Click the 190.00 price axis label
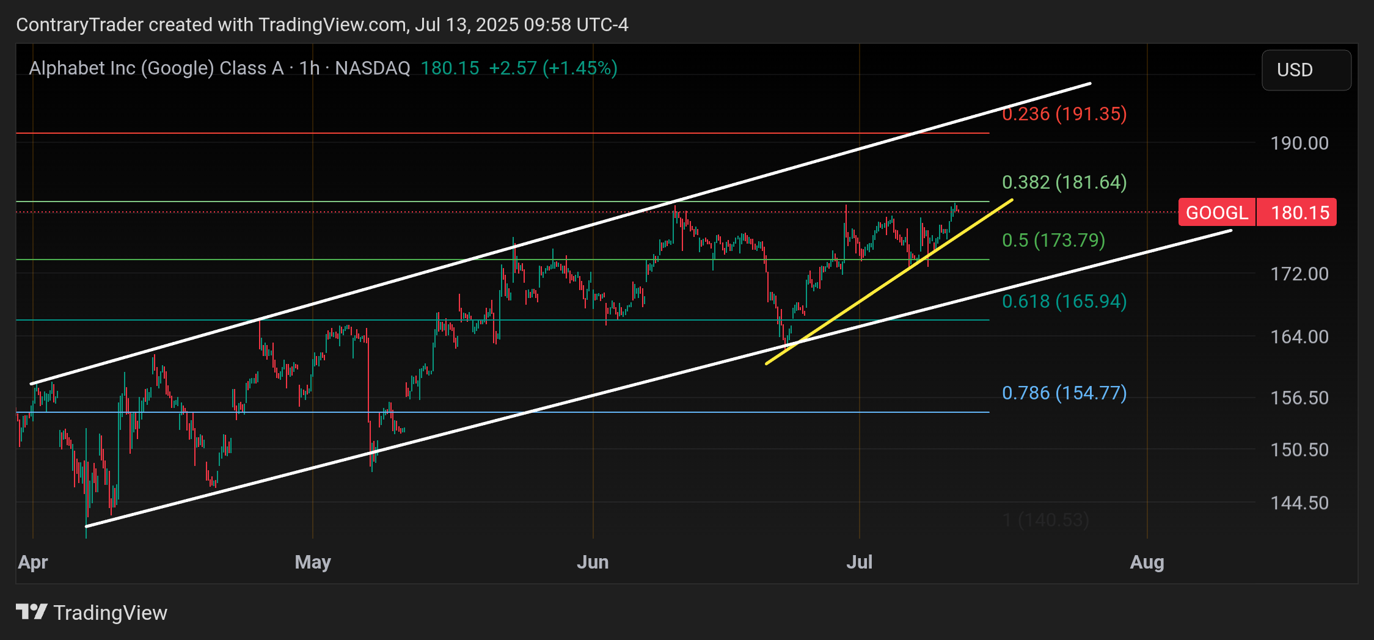This screenshot has height=640, width=1374. click(1299, 144)
